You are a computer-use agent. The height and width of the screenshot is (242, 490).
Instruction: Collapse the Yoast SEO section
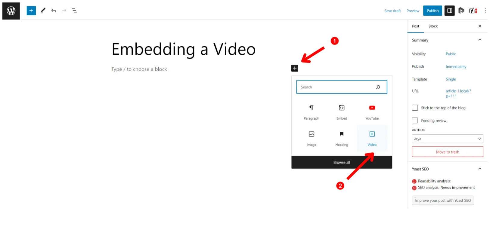coord(480,169)
